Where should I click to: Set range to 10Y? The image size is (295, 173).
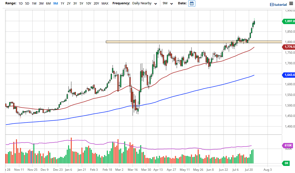(x=89, y=3)
